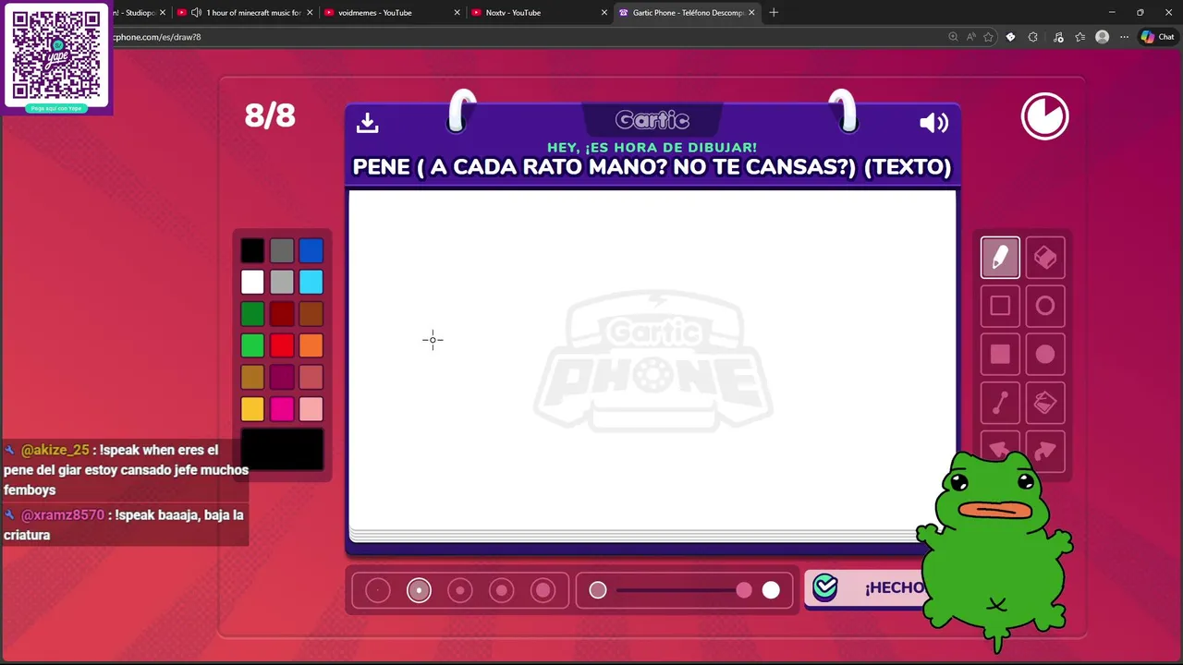Choose the hollow rectangle shape tool
This screenshot has width=1183, height=665.
coord(1000,306)
